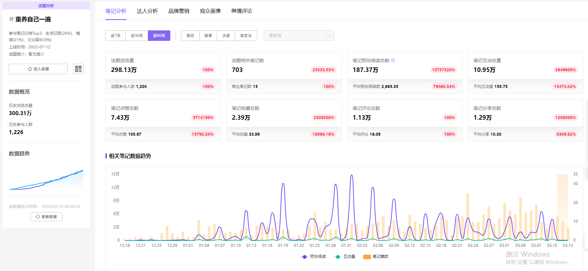588x271 pixels.
Task: Click the 数据趋势 mini chart thumbnail
Action: [x=46, y=179]
